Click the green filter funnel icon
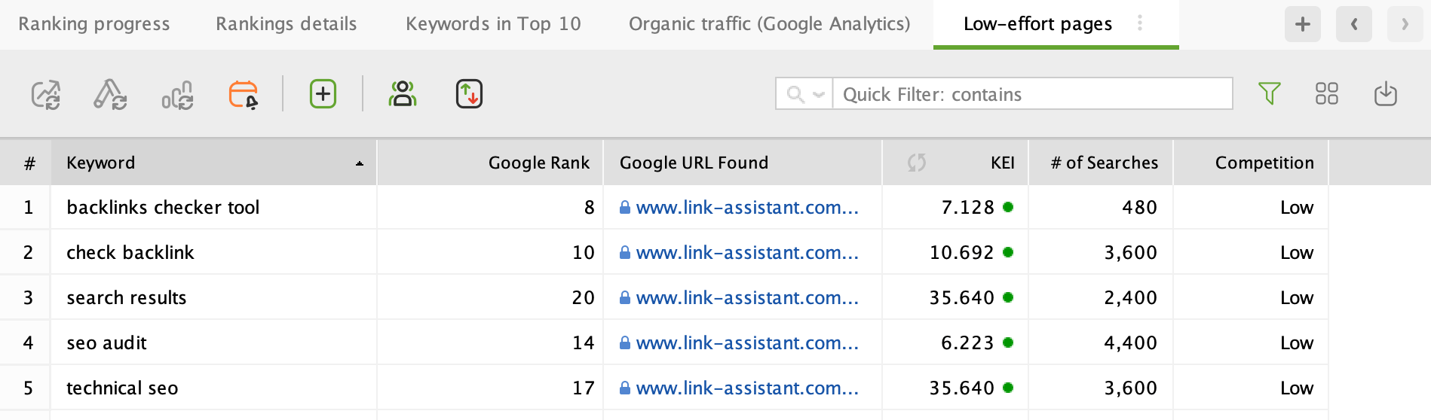This screenshot has height=420, width=1431. (1270, 94)
